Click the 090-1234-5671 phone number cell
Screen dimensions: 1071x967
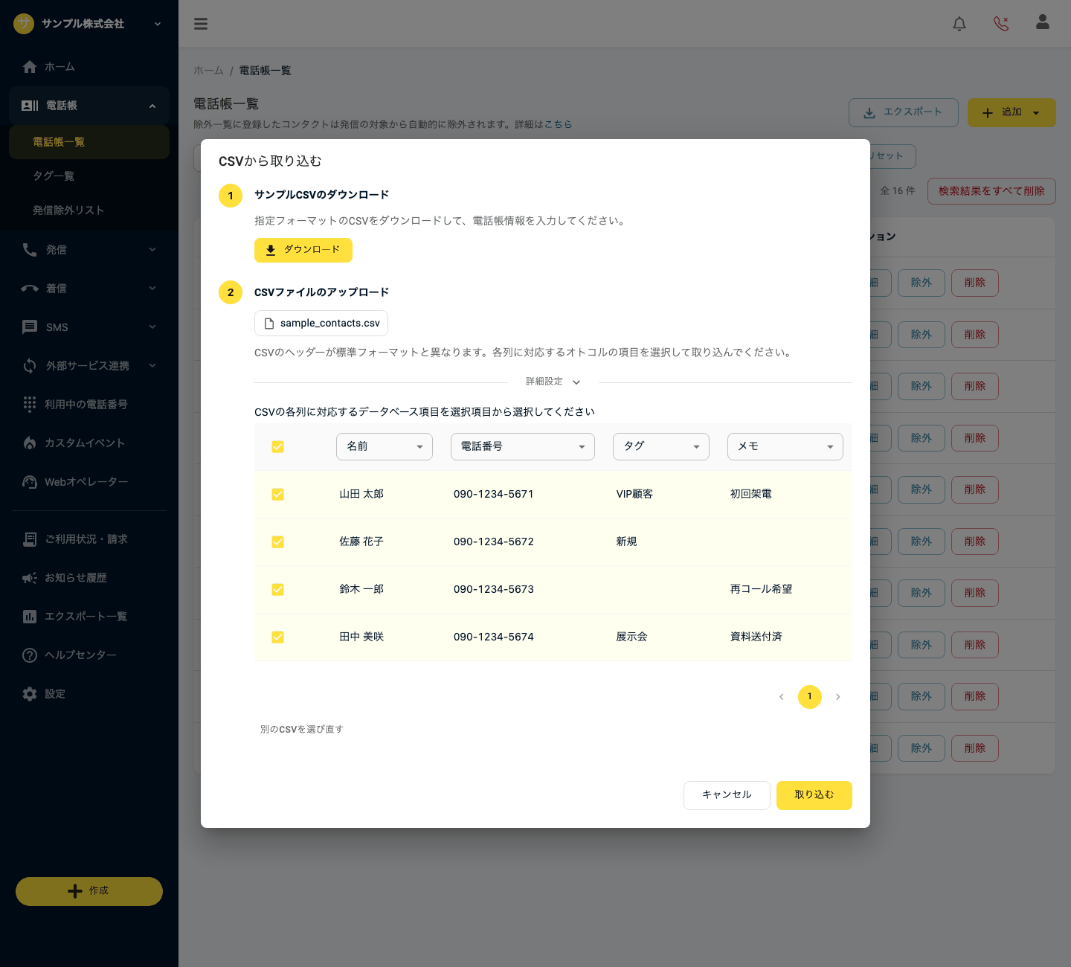point(494,494)
